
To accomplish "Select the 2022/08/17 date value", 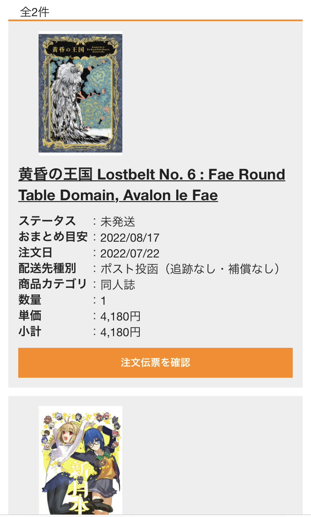I will [130, 238].
